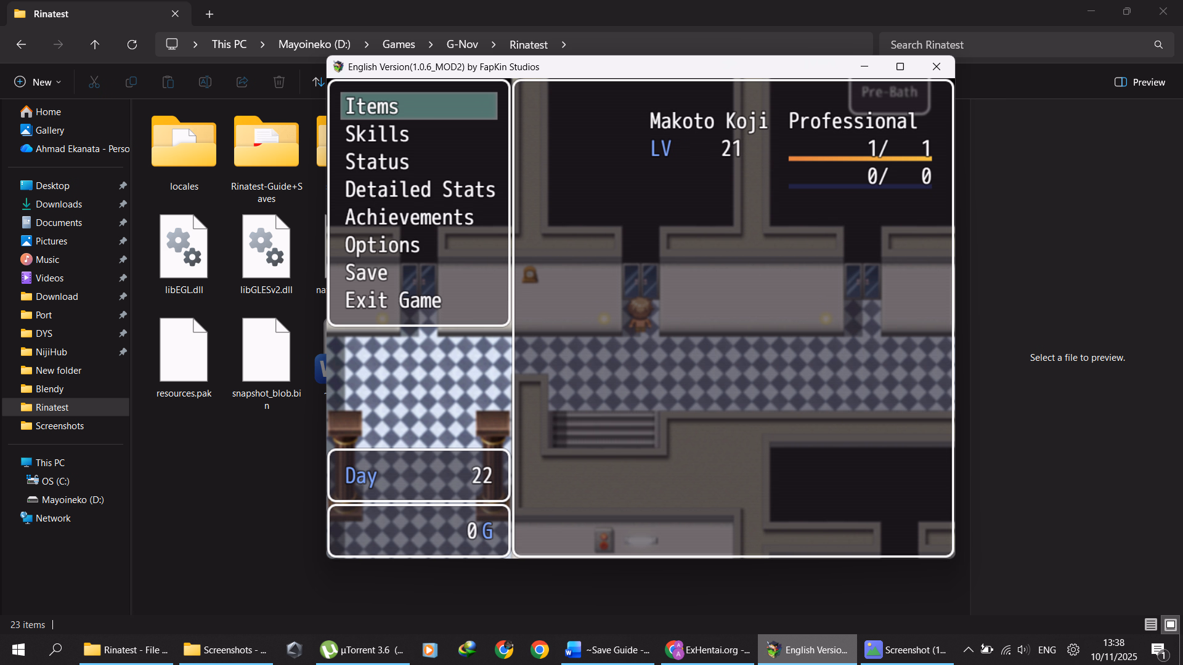Expand chevron after Rinatest in address bar

564,44
